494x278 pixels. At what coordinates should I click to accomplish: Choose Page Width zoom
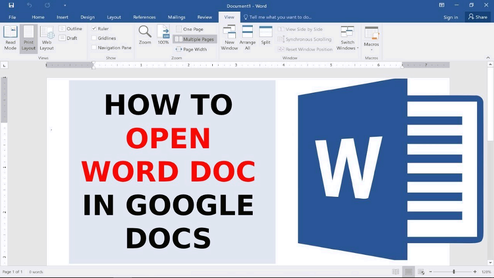194,49
